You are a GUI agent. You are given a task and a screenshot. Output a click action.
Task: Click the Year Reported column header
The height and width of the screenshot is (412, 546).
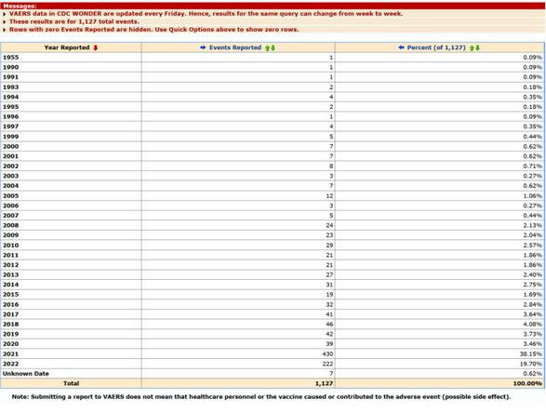67,47
